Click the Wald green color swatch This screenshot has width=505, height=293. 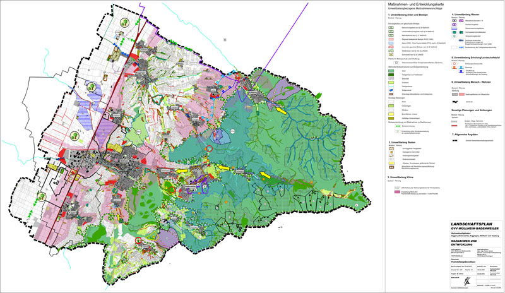pyautogui.click(x=391, y=71)
